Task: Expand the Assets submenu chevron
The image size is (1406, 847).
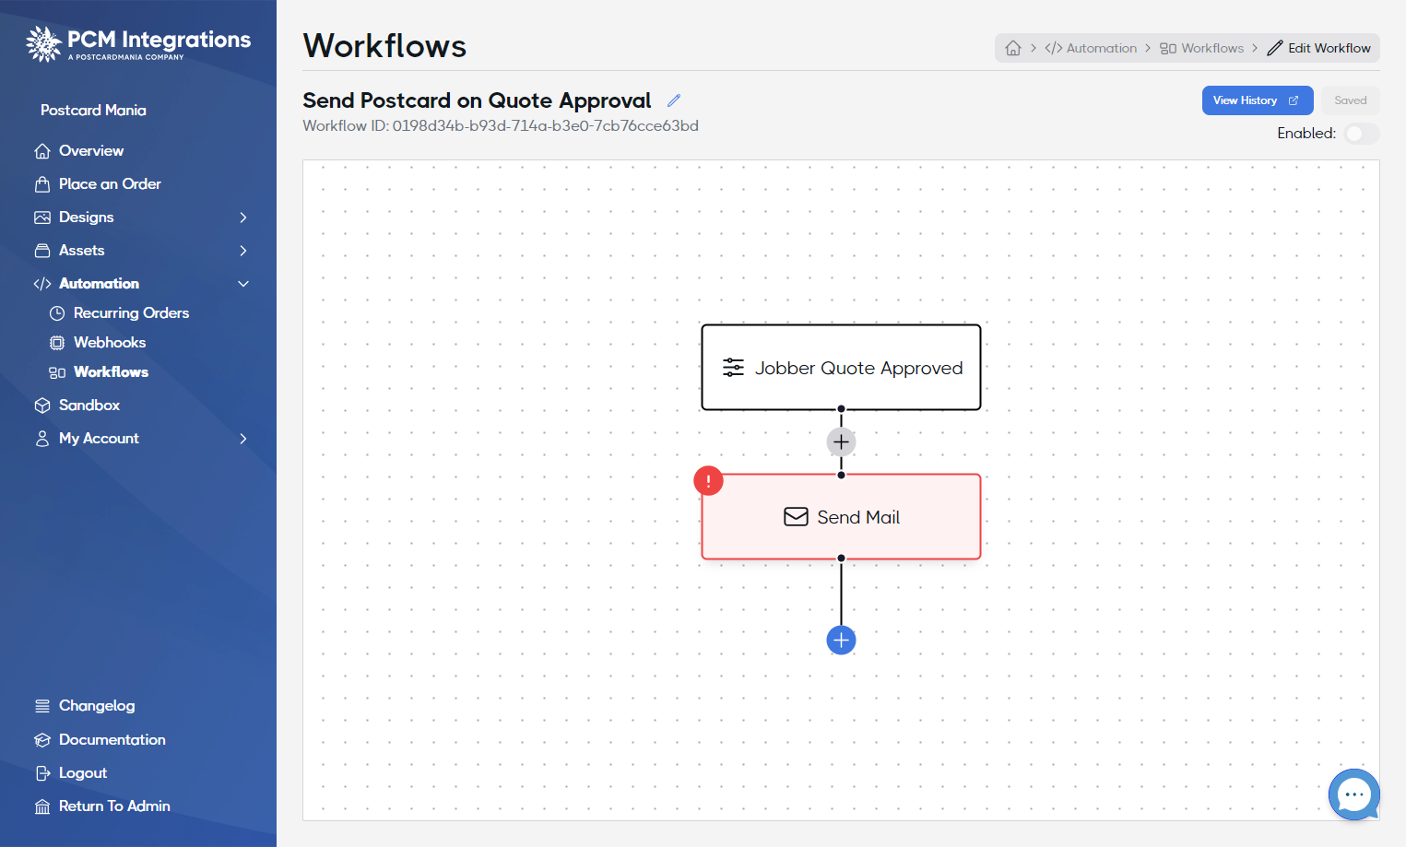Action: pyautogui.click(x=243, y=251)
